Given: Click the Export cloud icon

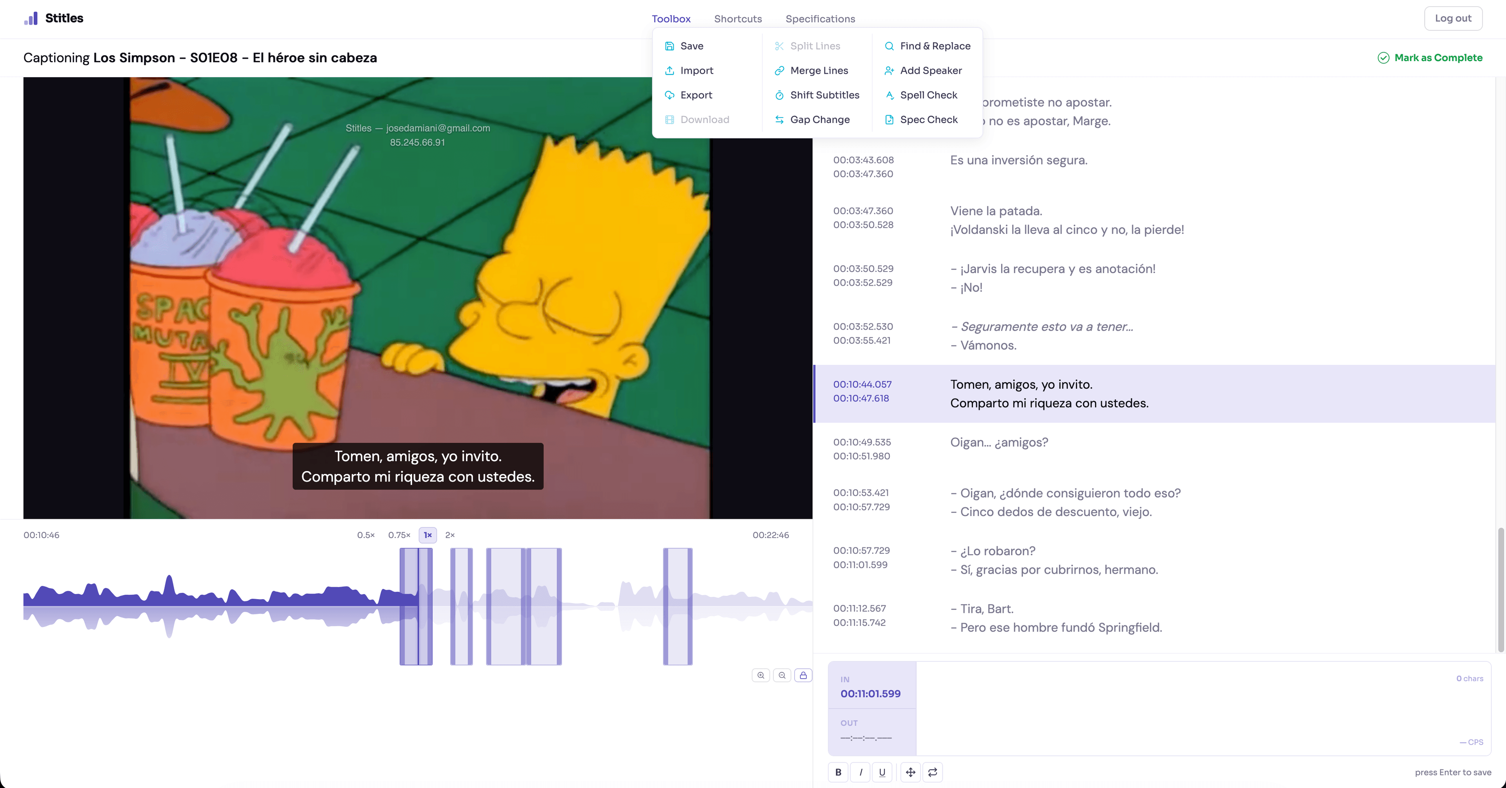Looking at the screenshot, I should 669,95.
